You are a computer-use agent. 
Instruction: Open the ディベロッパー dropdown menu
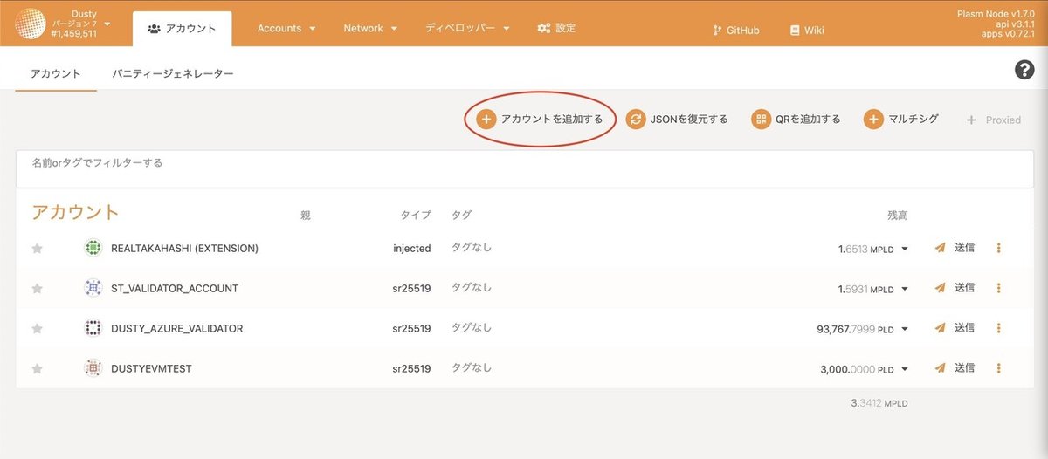click(x=467, y=29)
